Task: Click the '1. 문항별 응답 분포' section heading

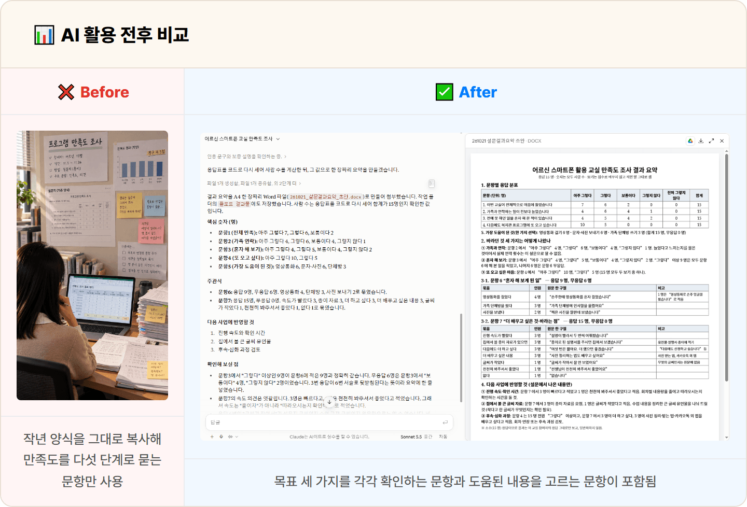Action: (x=500, y=185)
